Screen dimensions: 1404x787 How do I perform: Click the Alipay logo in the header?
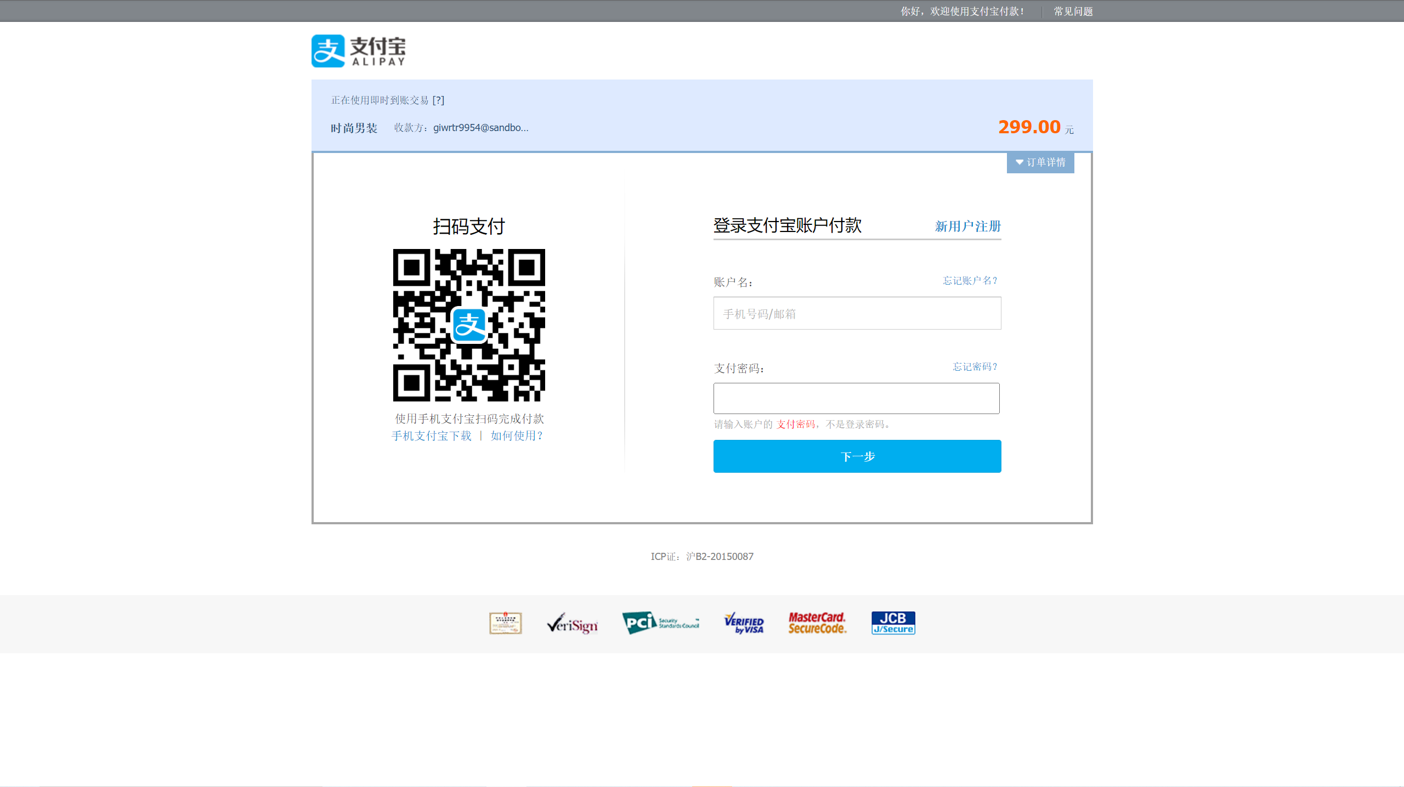coord(359,51)
